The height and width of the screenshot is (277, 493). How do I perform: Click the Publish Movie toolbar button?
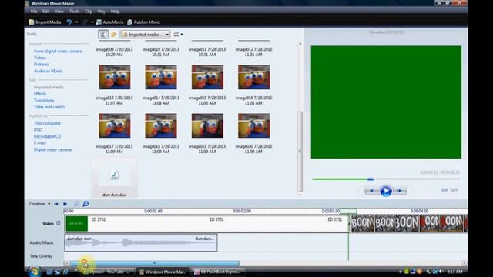pyautogui.click(x=144, y=22)
